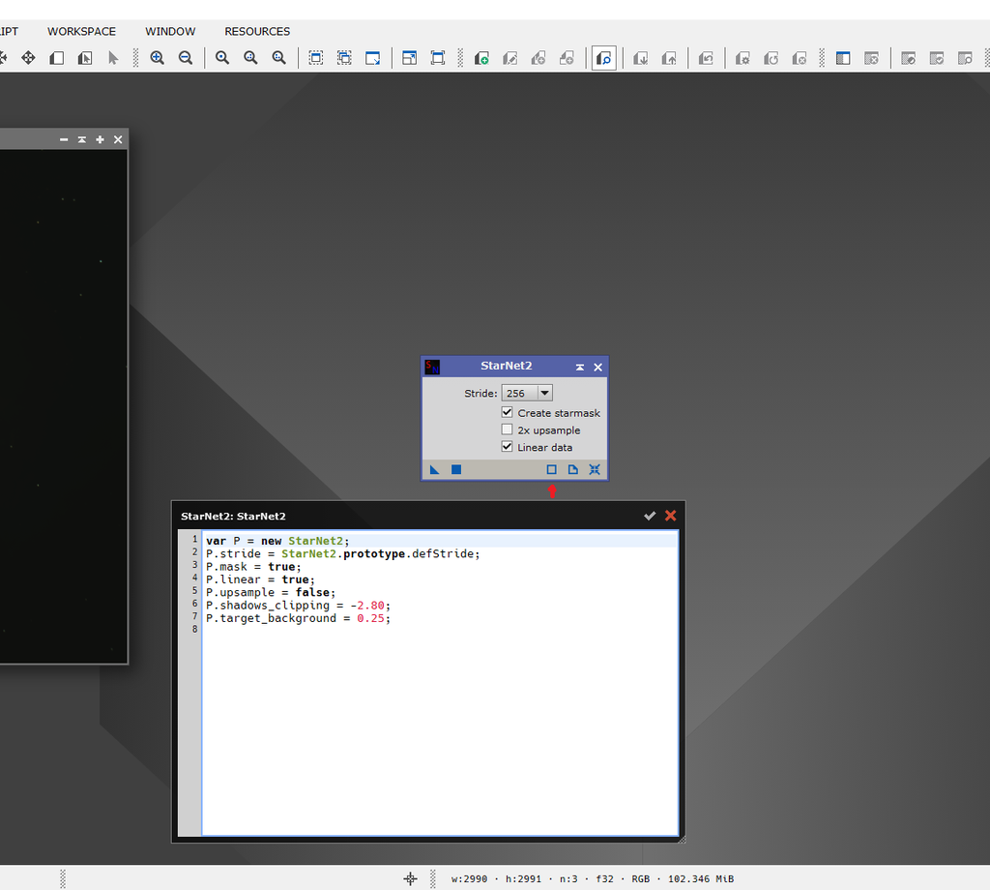Click code line 'var P = new StarNet2;'
The image size is (990, 890).
point(277,541)
